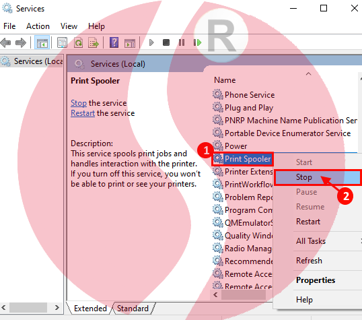
Task: Select PNRP Machine Name Publication row
Action: [285, 120]
